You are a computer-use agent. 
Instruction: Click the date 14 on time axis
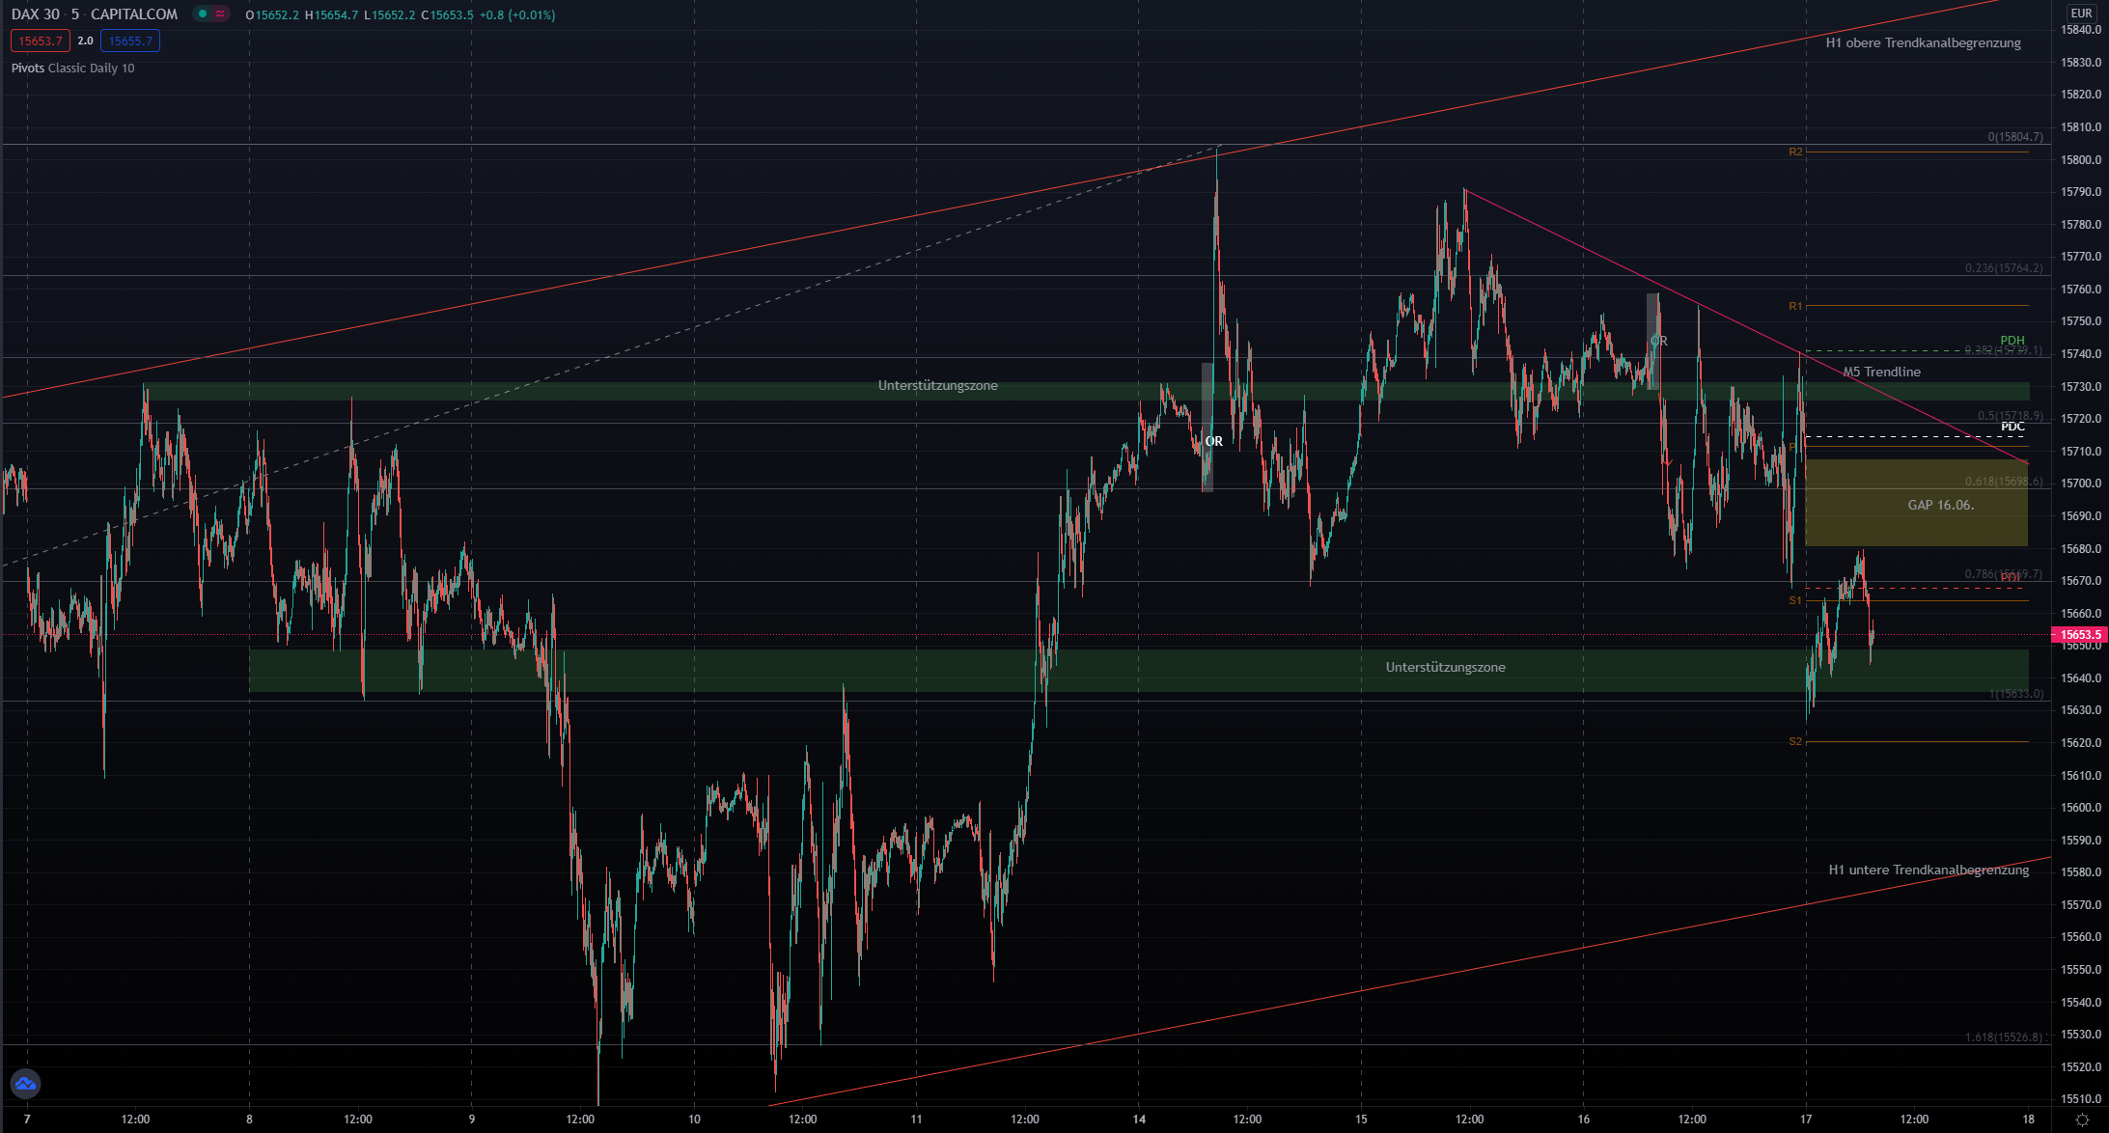point(1139,1119)
